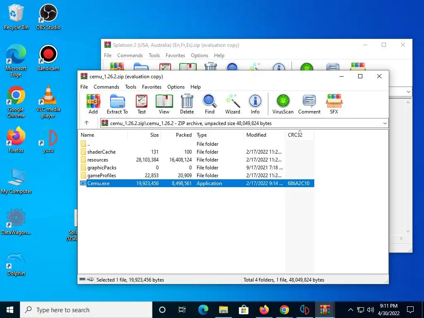Open Favorites menu in cemu window
Screen dimensions: 424x318
152,87
